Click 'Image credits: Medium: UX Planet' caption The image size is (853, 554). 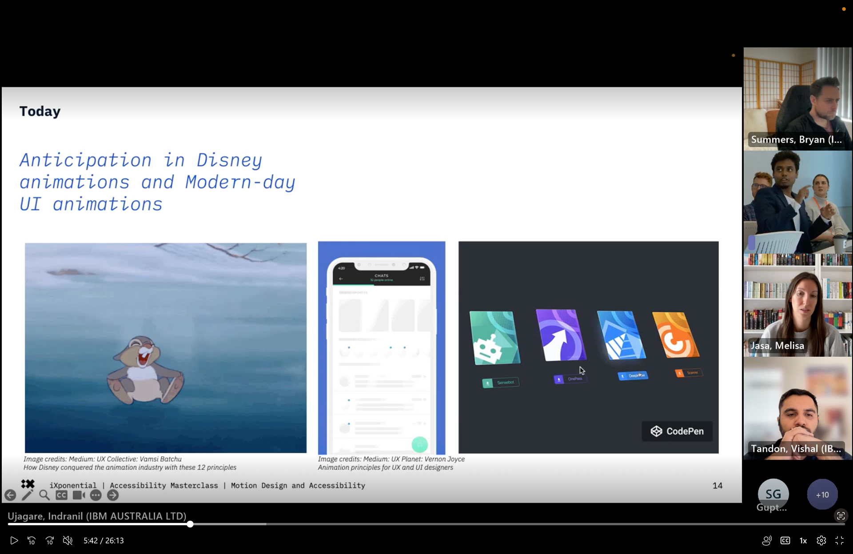[391, 459]
